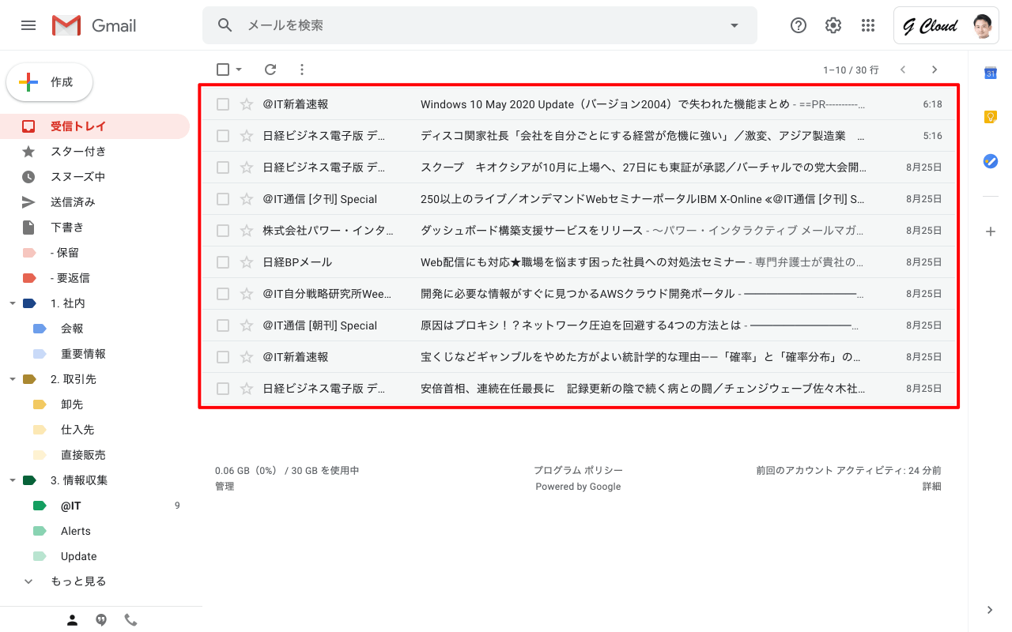Open Google Calendar side panel
This screenshot has width=1012, height=632.
990,73
